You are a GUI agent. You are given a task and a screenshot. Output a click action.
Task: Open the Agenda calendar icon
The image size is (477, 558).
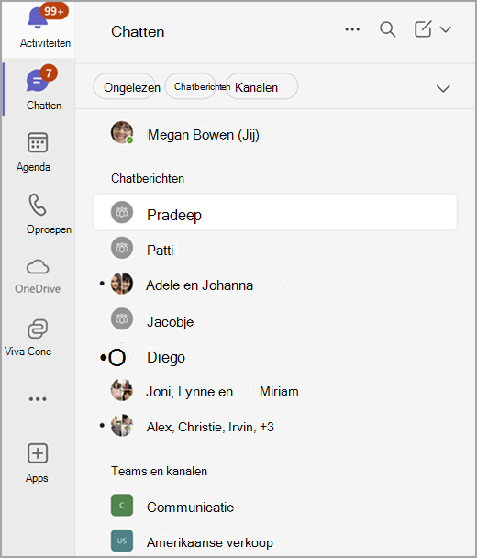[x=38, y=142]
